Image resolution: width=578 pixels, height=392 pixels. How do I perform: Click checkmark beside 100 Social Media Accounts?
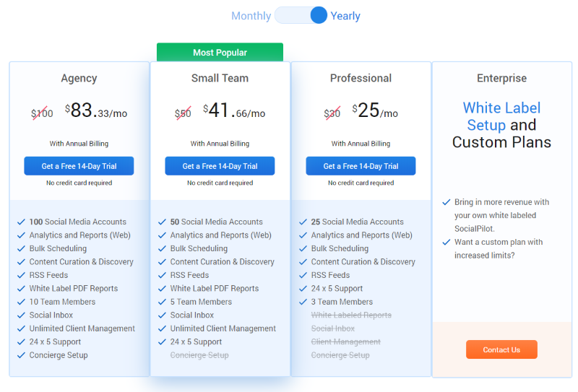pyautogui.click(x=21, y=222)
